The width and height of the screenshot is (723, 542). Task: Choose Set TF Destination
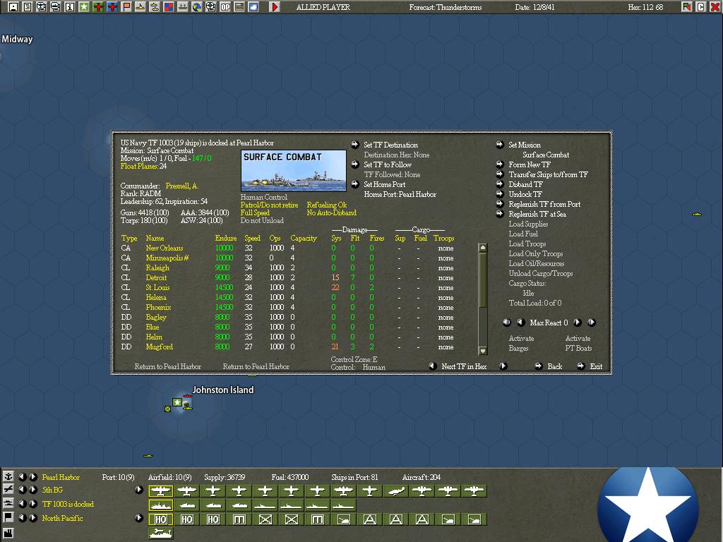click(x=390, y=145)
